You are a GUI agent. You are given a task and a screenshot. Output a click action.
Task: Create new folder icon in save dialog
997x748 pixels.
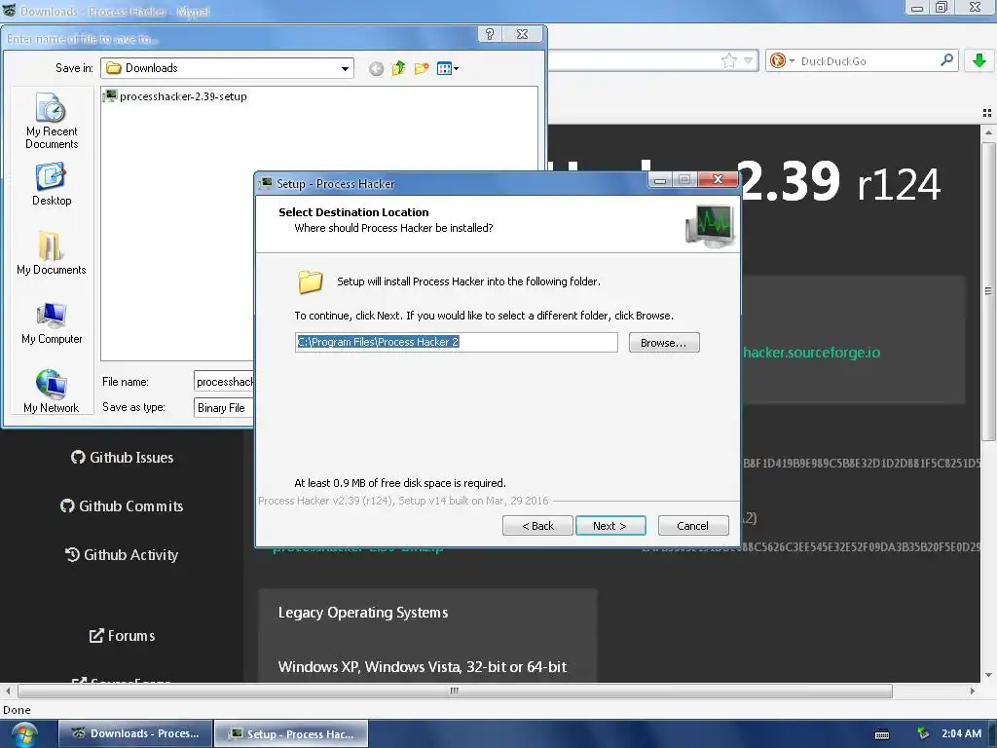pos(421,68)
